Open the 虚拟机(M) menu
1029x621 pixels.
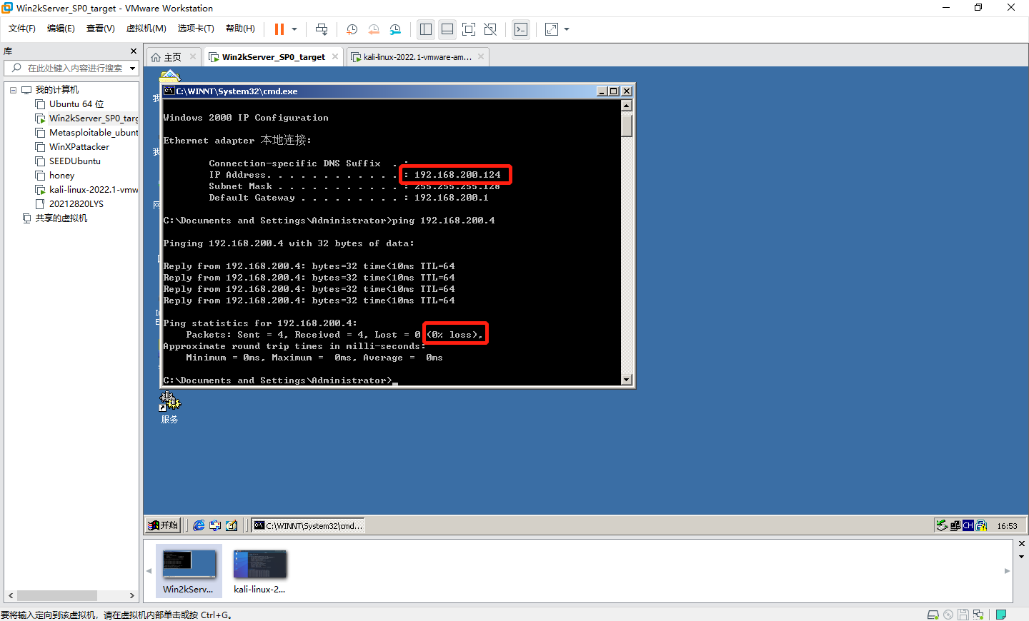tap(146, 29)
